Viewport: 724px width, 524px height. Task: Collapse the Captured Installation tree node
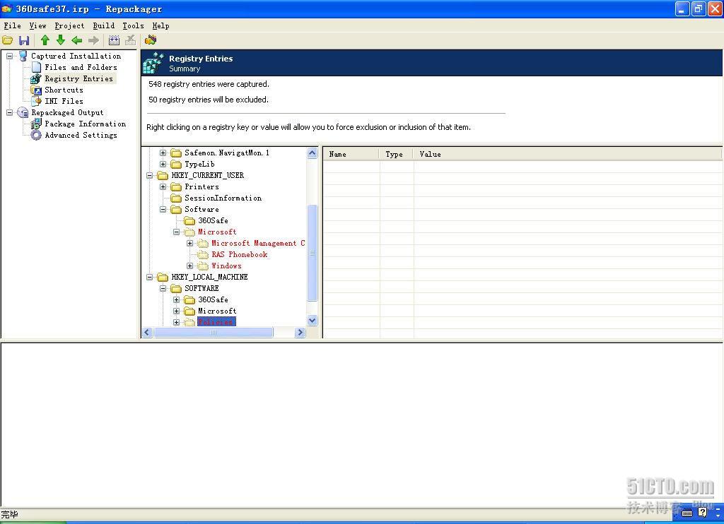tap(10, 56)
